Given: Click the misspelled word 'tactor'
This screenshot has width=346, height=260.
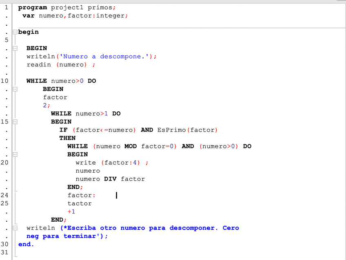Looking at the screenshot, I should coord(80,203).
